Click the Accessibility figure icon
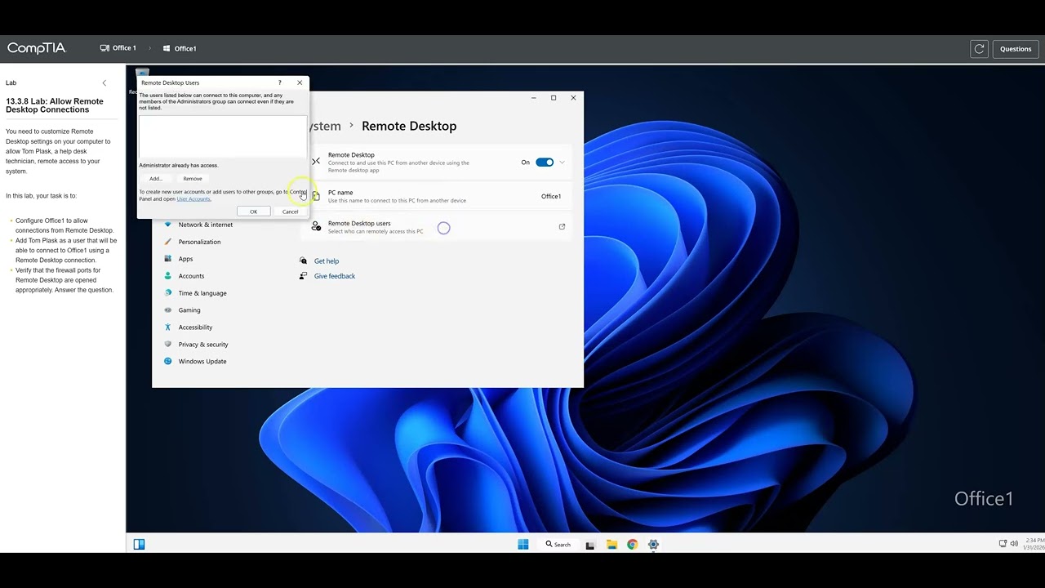 (168, 327)
